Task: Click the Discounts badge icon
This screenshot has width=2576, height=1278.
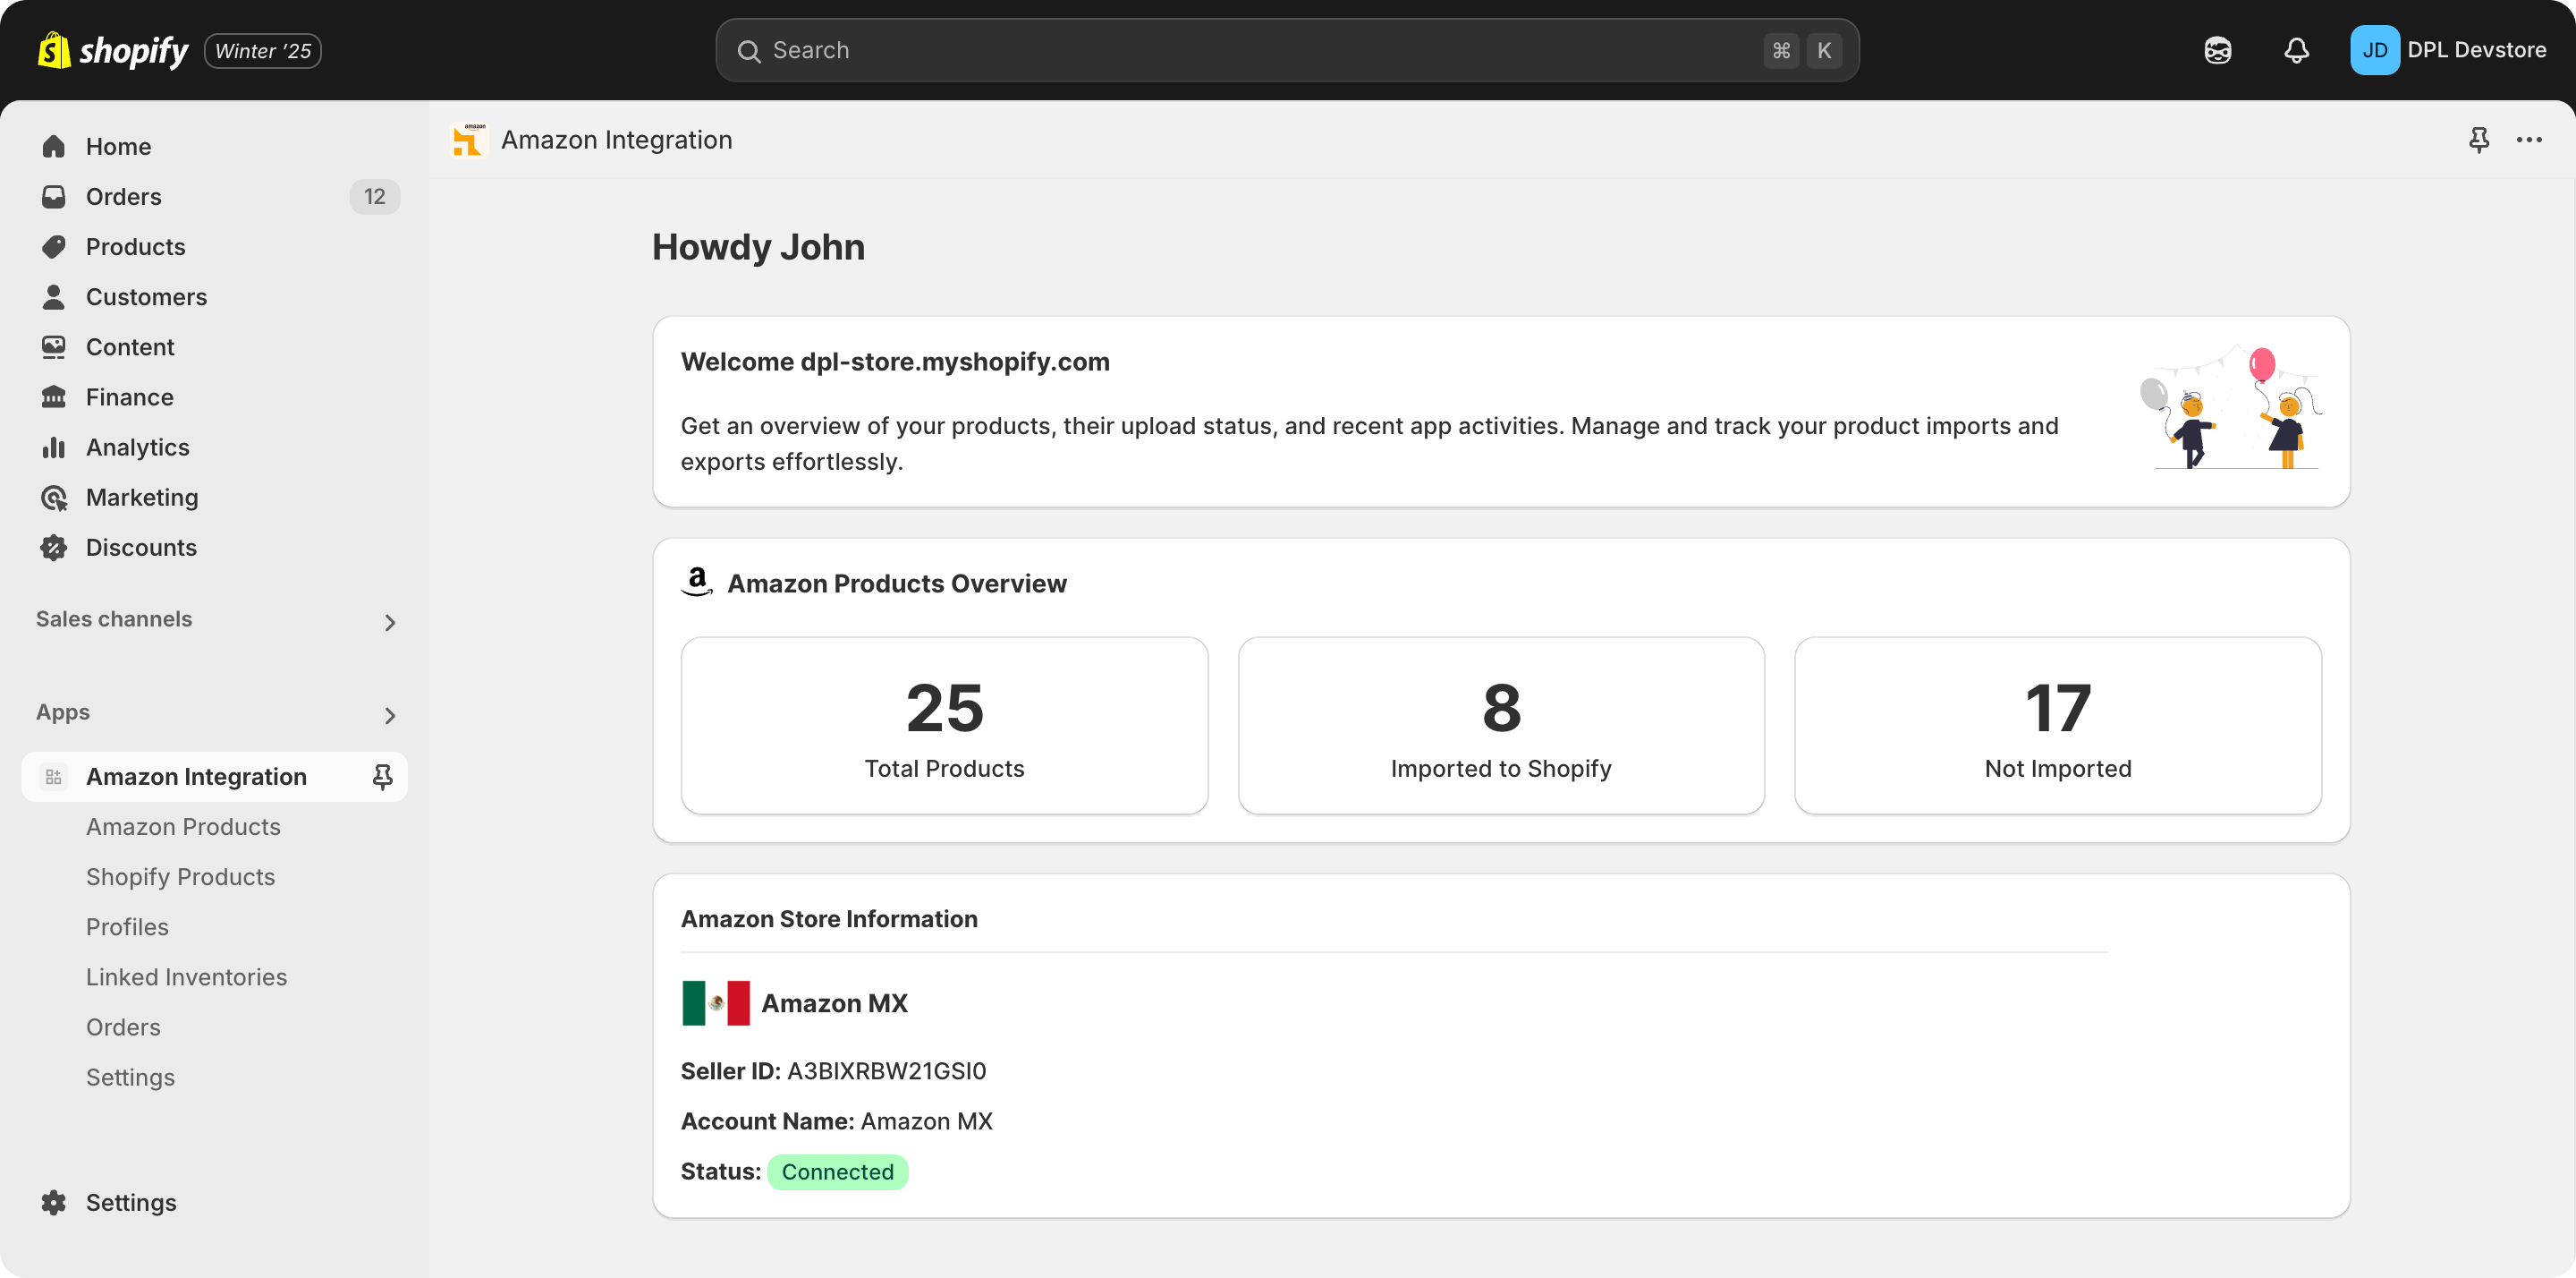Action: pos(53,548)
